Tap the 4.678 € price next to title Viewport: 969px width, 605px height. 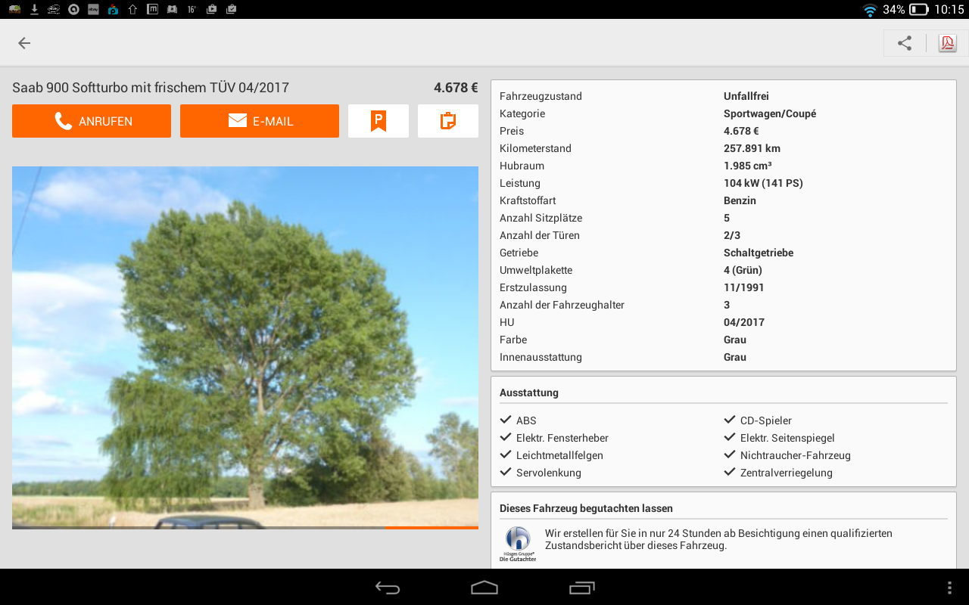[x=456, y=88]
